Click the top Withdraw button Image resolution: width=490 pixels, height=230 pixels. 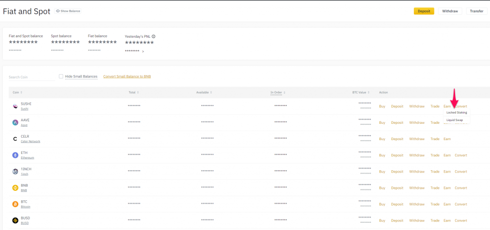pyautogui.click(x=450, y=11)
